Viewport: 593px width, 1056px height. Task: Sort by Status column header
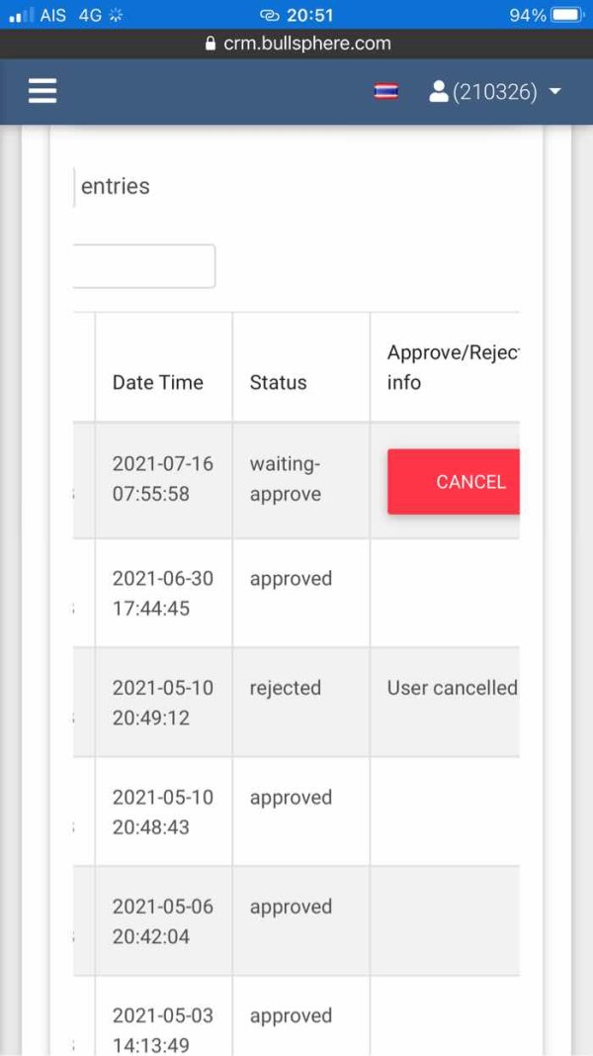coord(279,382)
